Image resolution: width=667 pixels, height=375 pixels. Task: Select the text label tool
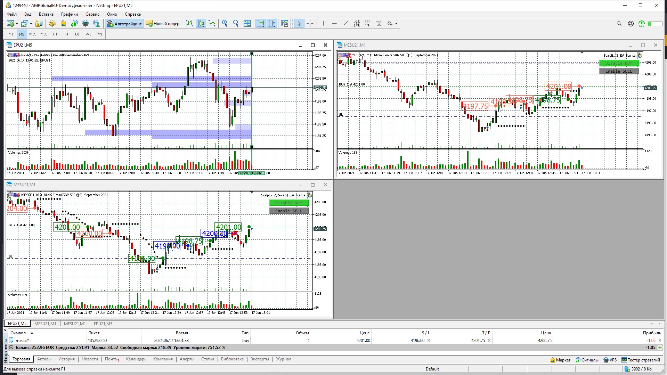(379, 24)
